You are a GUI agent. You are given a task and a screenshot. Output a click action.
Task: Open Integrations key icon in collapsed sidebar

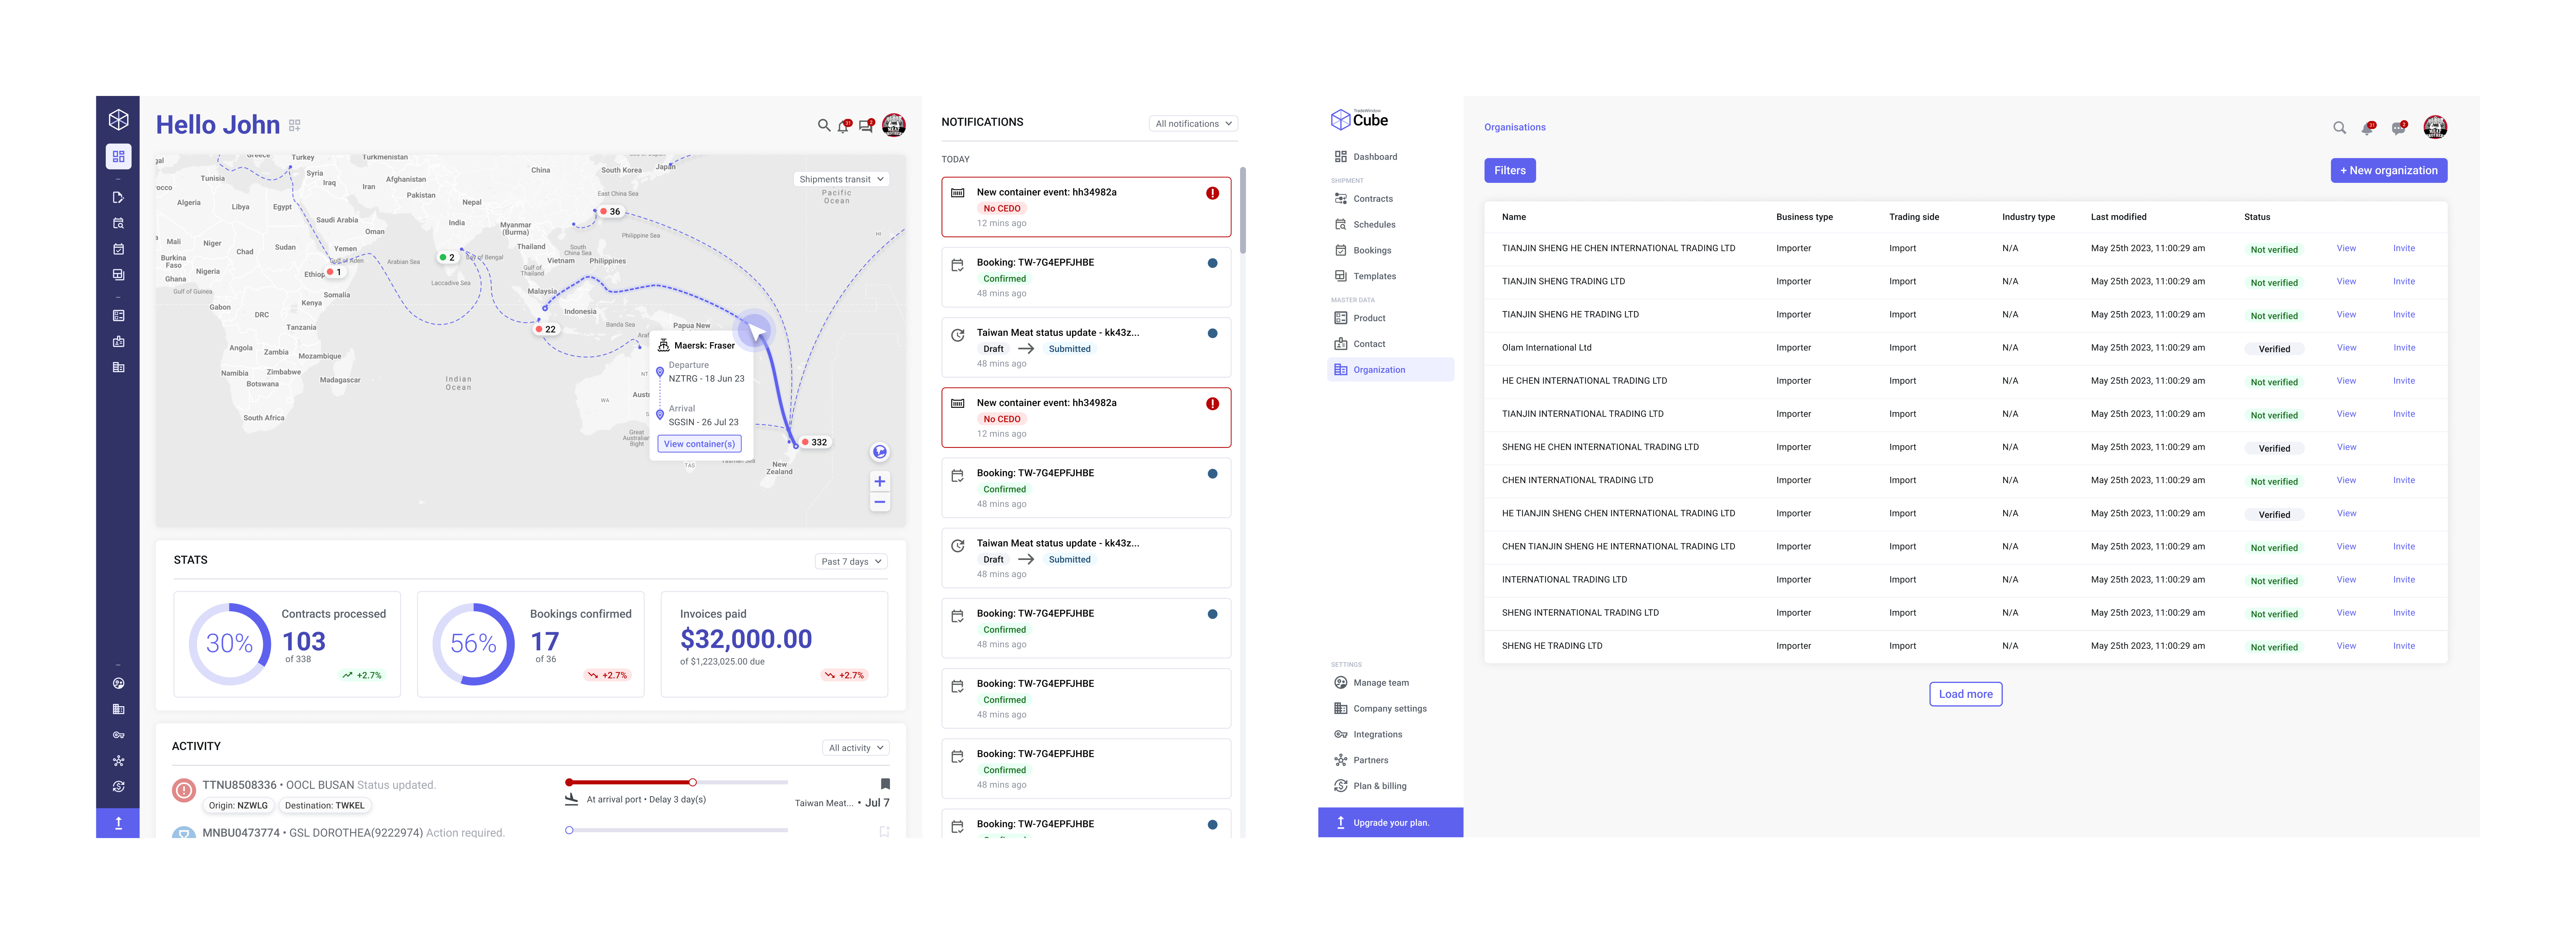click(x=118, y=735)
